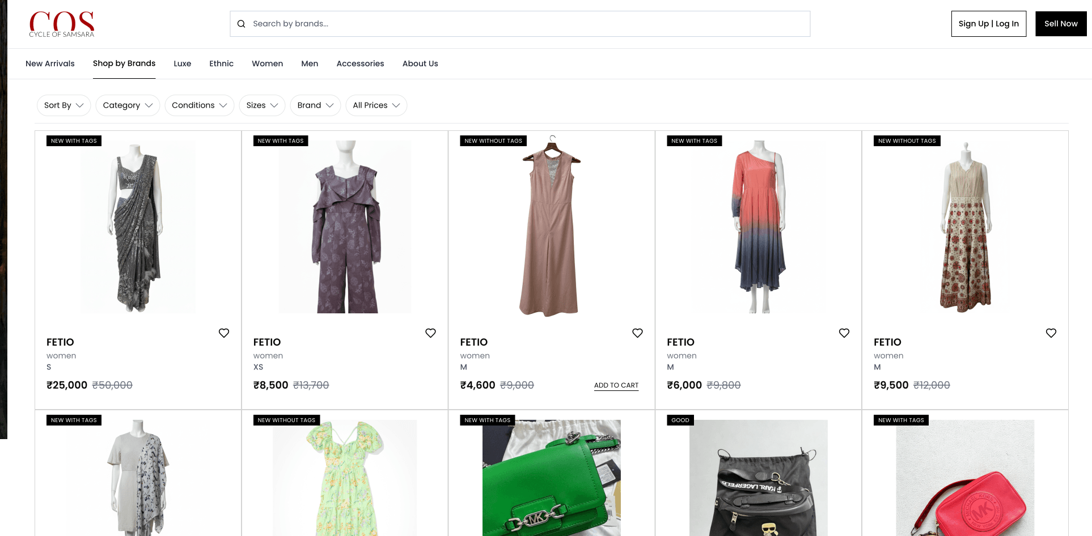Click NEW WITH TAGS badge on green bag
Viewport: 1092px width, 536px height.
pyautogui.click(x=488, y=420)
